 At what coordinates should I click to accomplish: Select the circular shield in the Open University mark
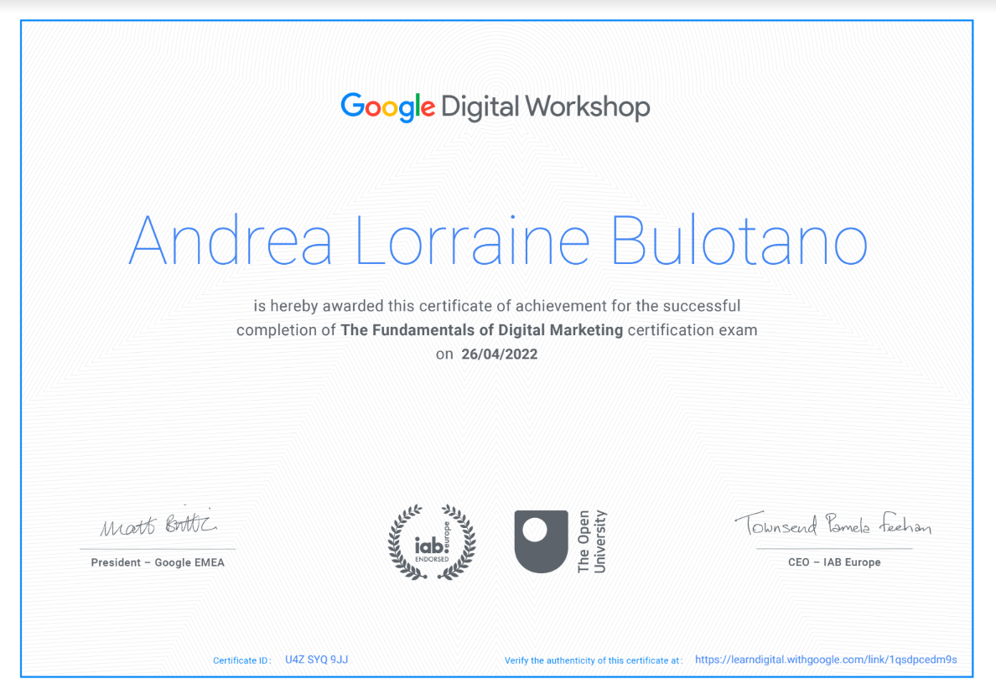534,528
